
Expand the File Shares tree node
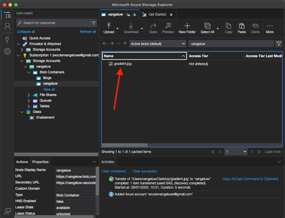point(29,95)
